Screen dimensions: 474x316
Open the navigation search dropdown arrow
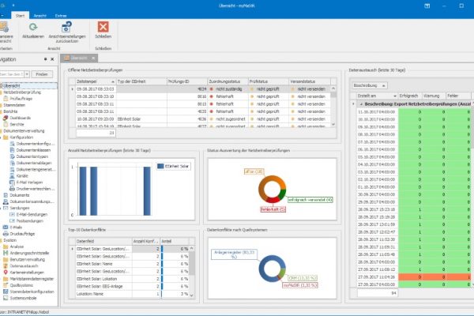coord(27,74)
